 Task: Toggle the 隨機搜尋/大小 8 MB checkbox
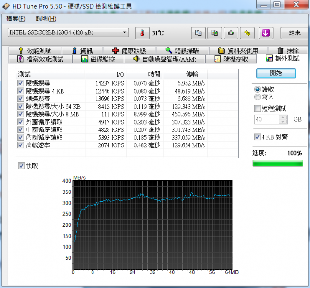click(x=21, y=114)
